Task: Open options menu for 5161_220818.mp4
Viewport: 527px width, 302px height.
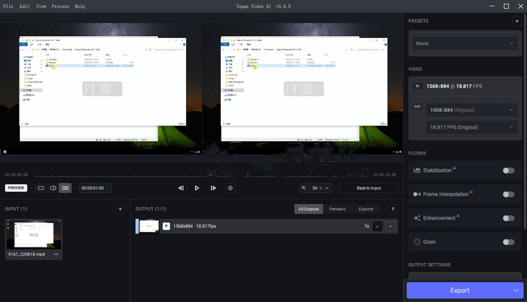Action: click(56, 254)
